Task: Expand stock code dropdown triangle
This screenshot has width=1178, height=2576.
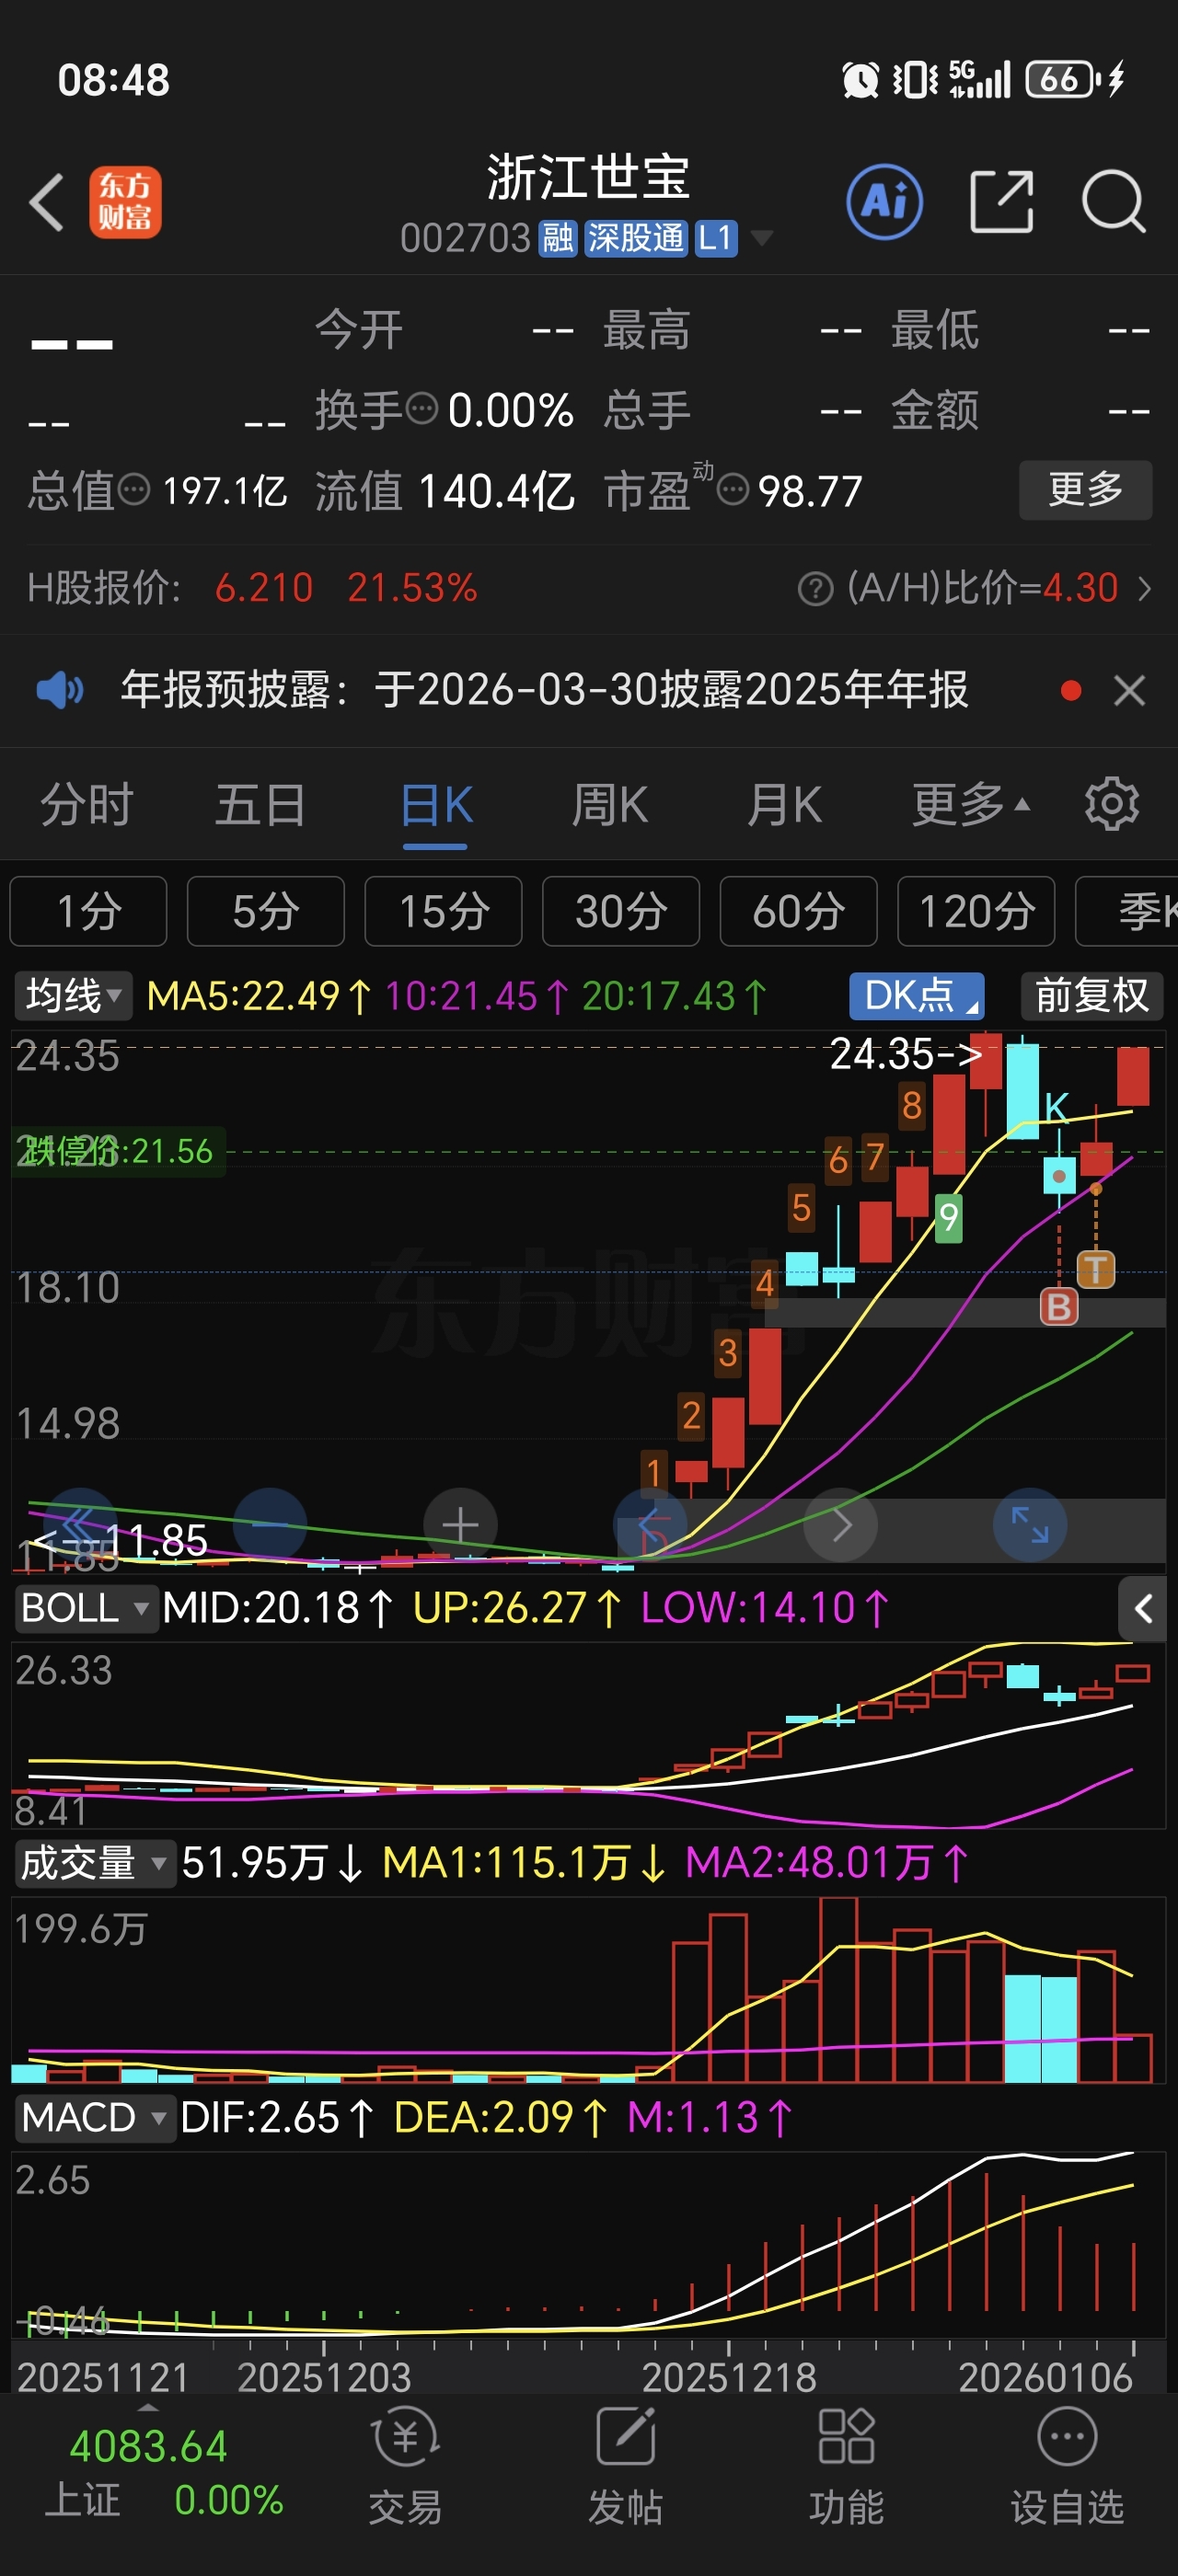Action: click(x=762, y=238)
